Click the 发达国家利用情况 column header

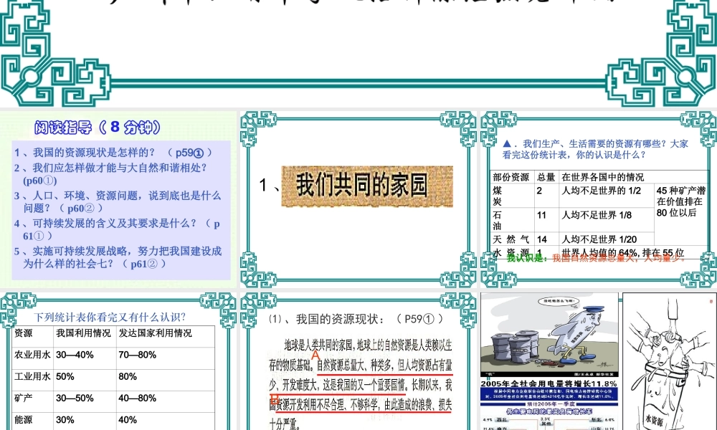[155, 333]
